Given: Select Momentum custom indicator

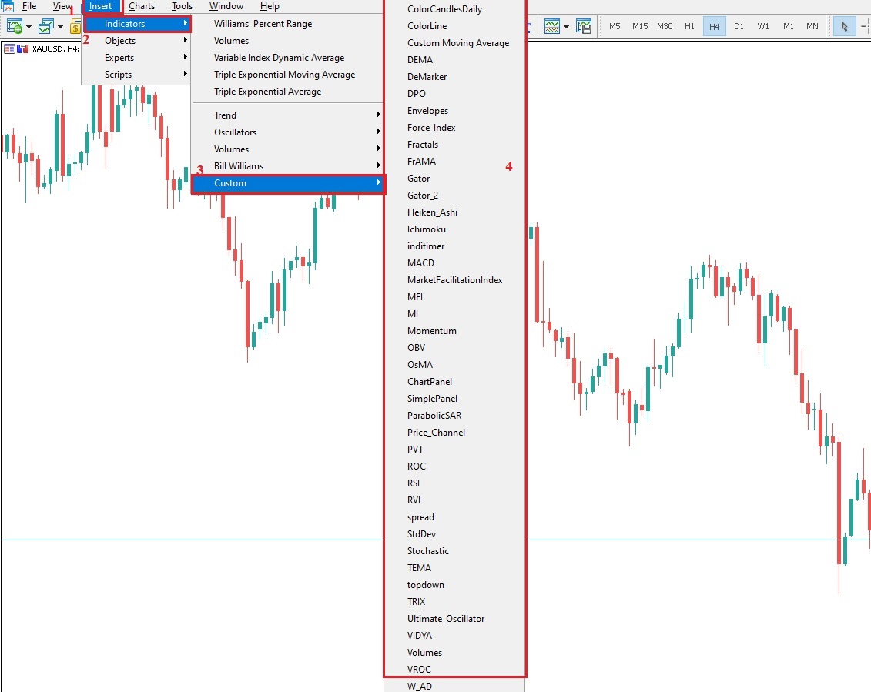Looking at the screenshot, I should (x=455, y=331).
